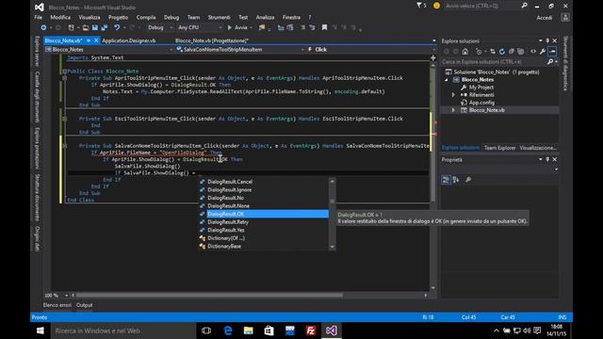Toggle auto-hide pin of Proprietà panel

click(x=547, y=159)
